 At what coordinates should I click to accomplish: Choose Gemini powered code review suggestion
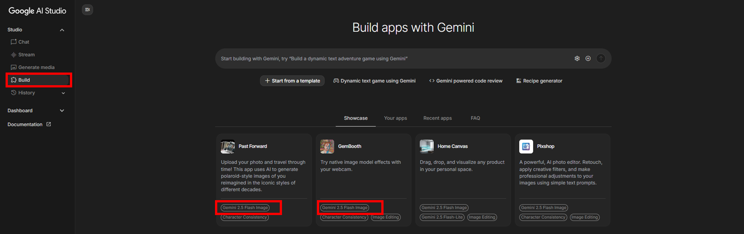click(x=466, y=81)
